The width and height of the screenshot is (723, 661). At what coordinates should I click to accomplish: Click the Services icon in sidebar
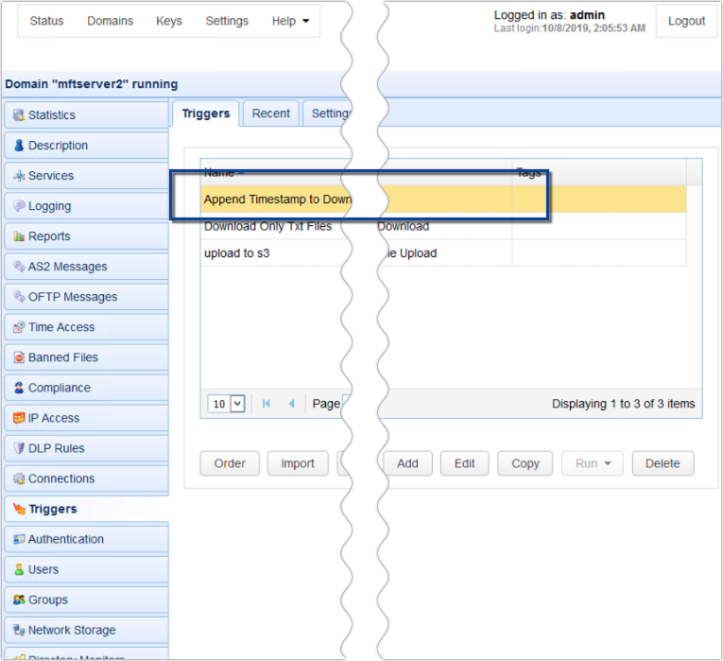(19, 176)
